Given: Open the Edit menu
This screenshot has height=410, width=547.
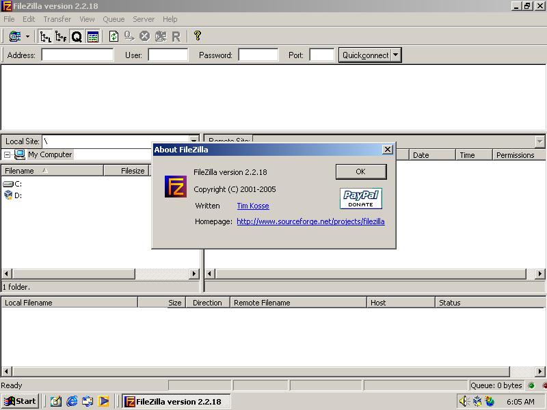Looking at the screenshot, I should pyautogui.click(x=29, y=19).
